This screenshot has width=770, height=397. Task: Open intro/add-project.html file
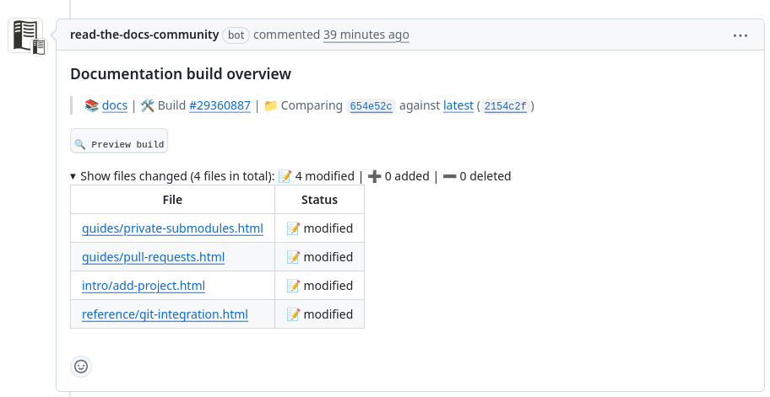[144, 286]
